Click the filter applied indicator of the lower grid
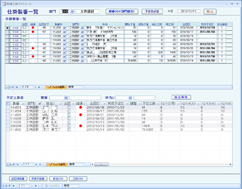This screenshot has width=242, height=189. pos(57,164)
